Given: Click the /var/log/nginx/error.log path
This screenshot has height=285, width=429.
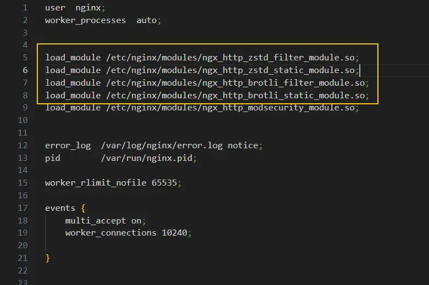Looking at the screenshot, I should 163,146.
